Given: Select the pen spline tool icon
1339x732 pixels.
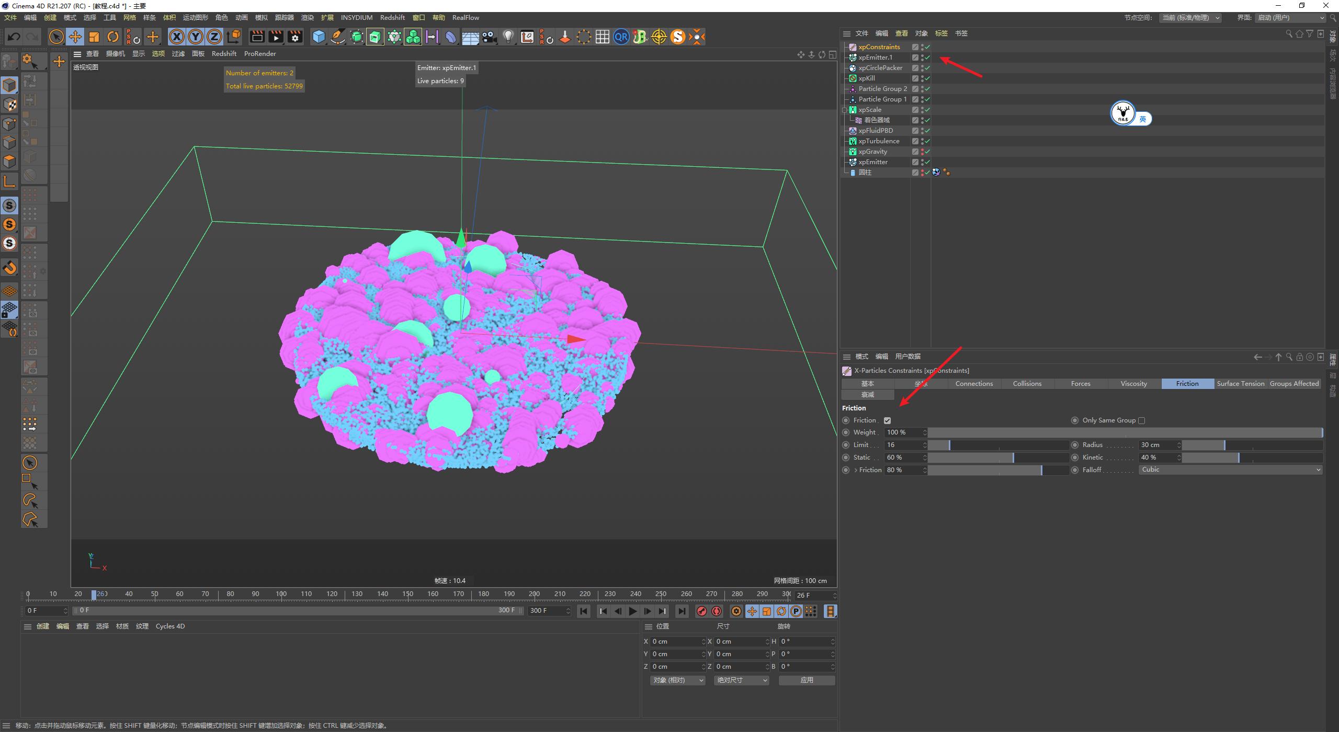Looking at the screenshot, I should [338, 37].
